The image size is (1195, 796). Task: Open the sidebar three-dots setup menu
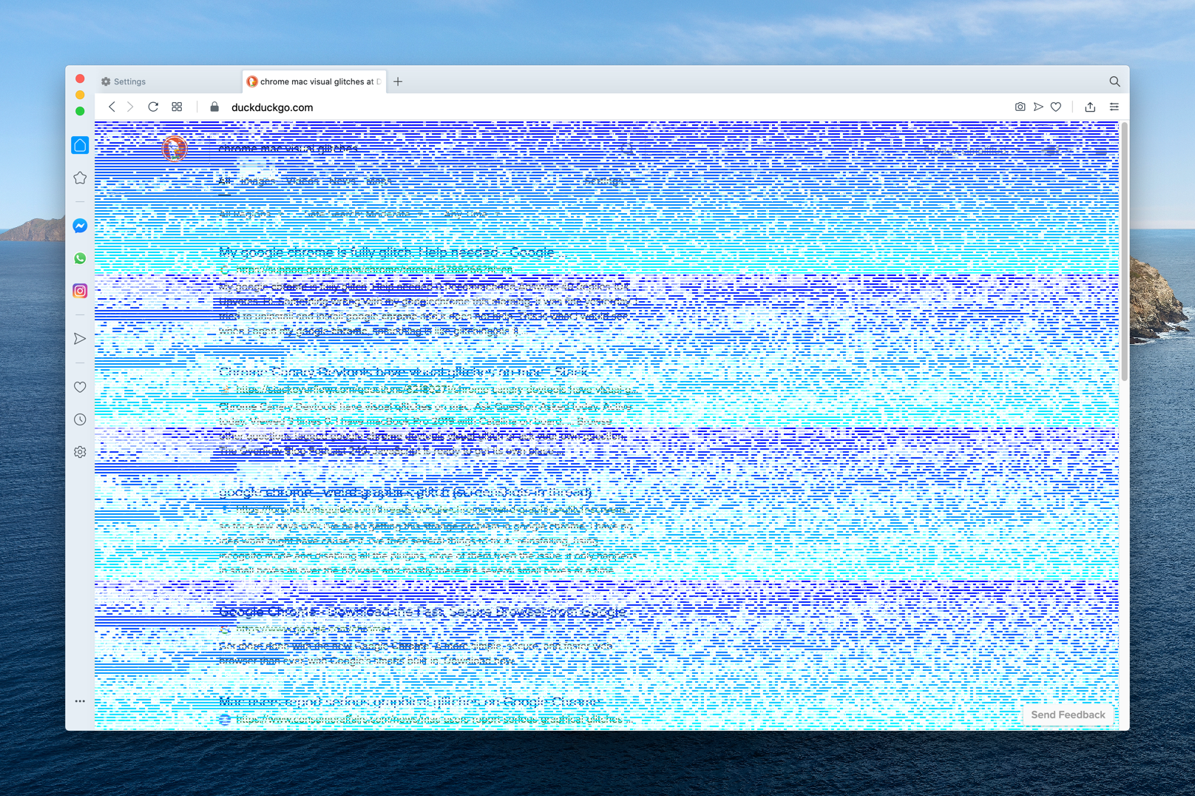coord(80,701)
